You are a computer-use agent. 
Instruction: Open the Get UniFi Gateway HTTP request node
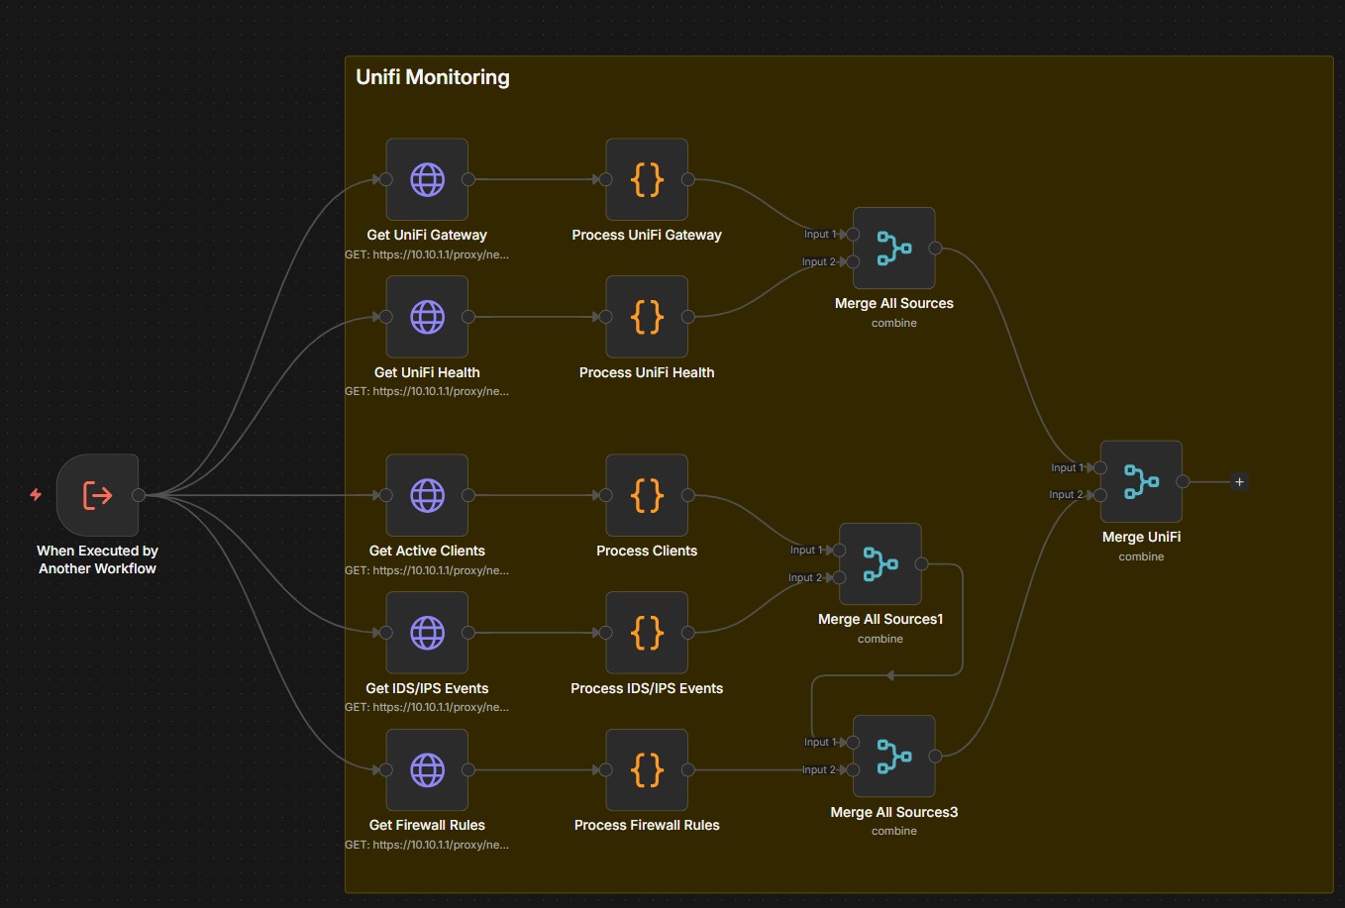pos(427,179)
